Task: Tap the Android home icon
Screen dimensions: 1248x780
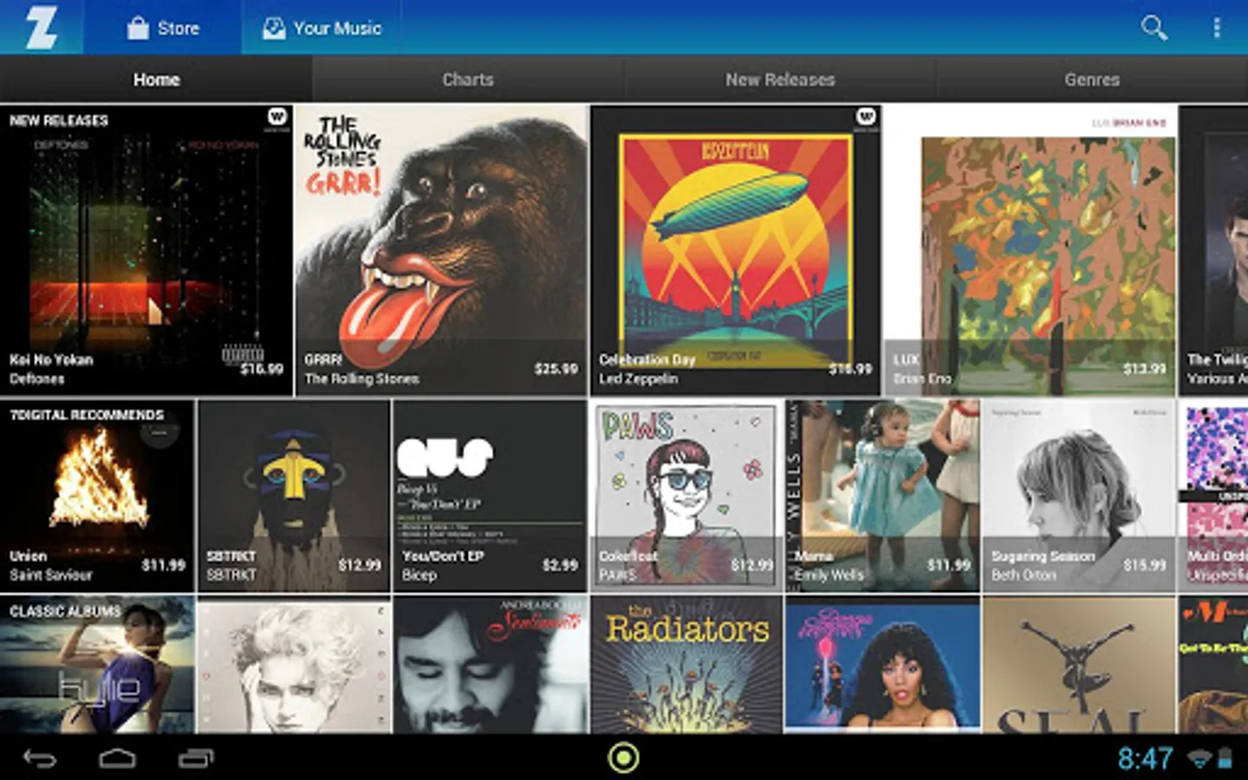Action: pyautogui.click(x=117, y=759)
